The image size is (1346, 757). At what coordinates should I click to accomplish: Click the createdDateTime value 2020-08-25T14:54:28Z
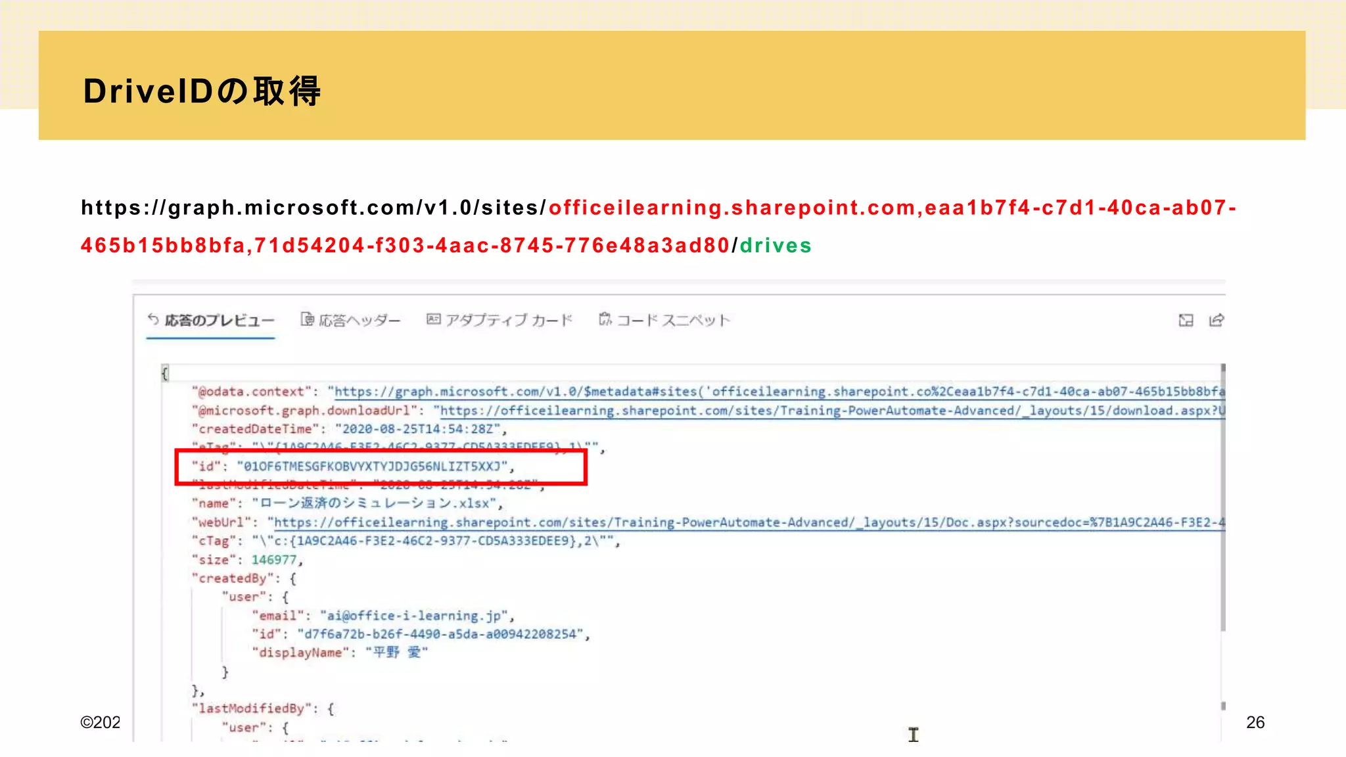(418, 429)
